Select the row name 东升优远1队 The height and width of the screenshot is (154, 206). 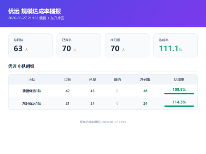[x=32, y=103]
